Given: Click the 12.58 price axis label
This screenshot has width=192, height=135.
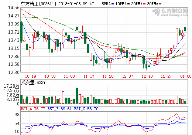Looking at the screenshot, I should 14,64.
